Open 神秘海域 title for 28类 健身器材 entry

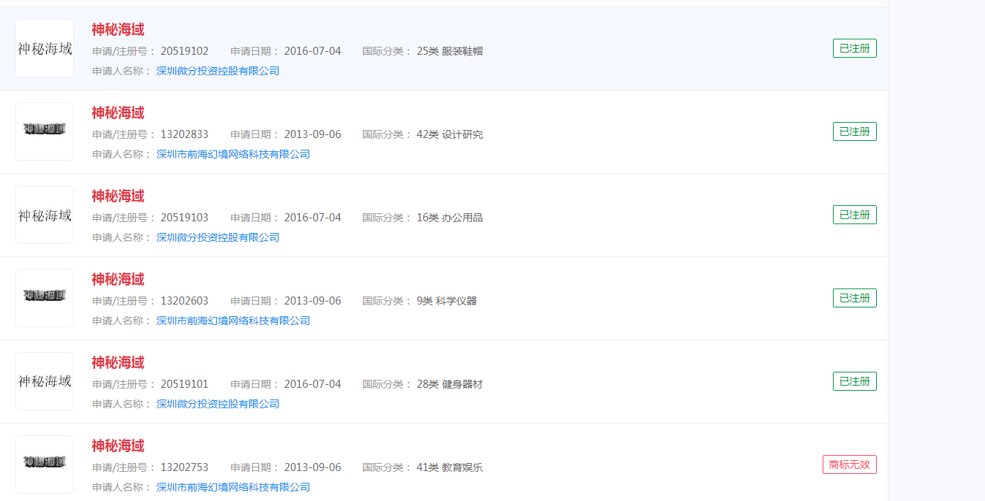click(x=118, y=363)
